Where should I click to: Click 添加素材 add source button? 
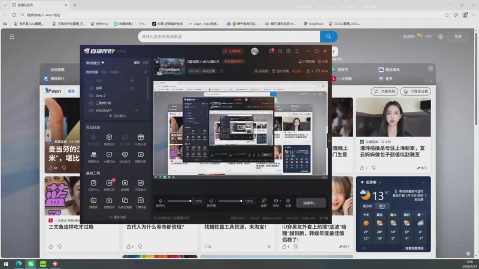(117, 116)
